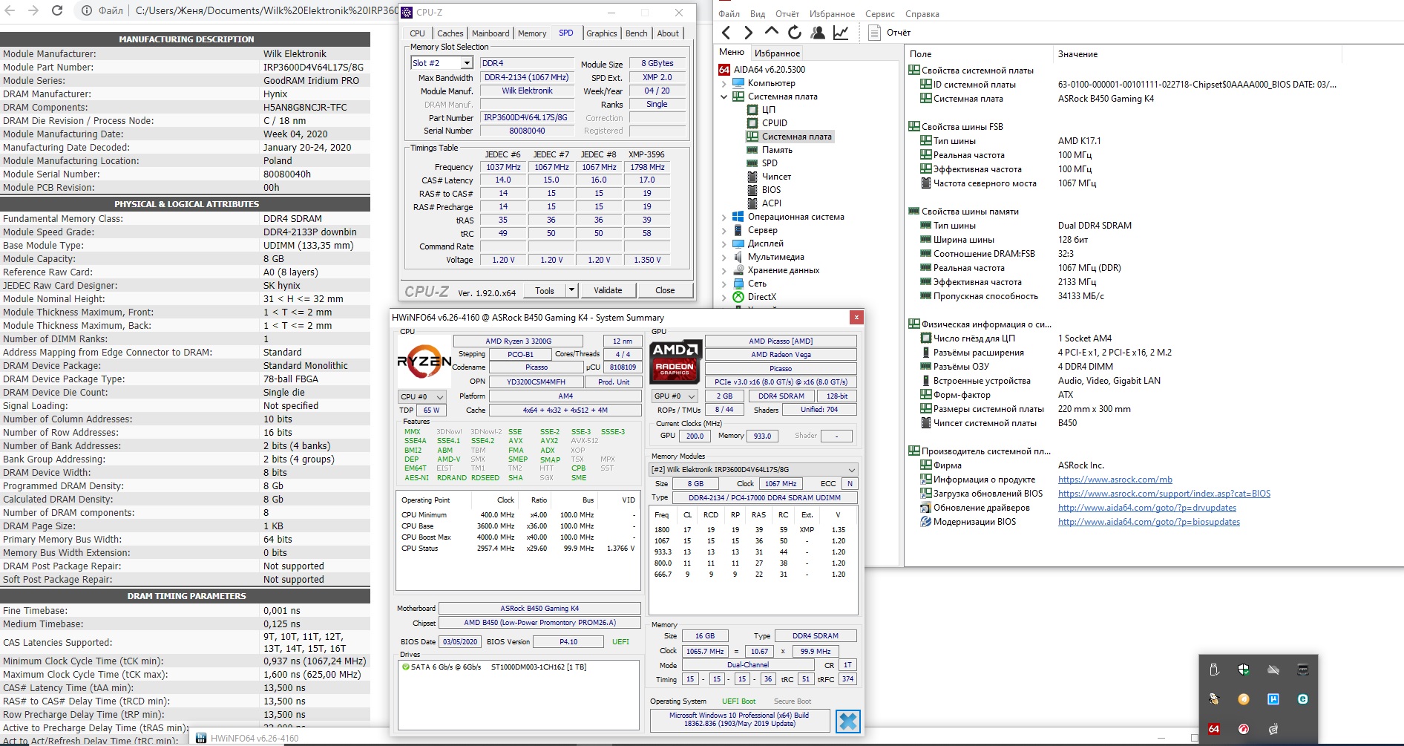The height and width of the screenshot is (746, 1404).
Task: Switch to the Mainboard tab in CPU-Z
Action: 491,33
